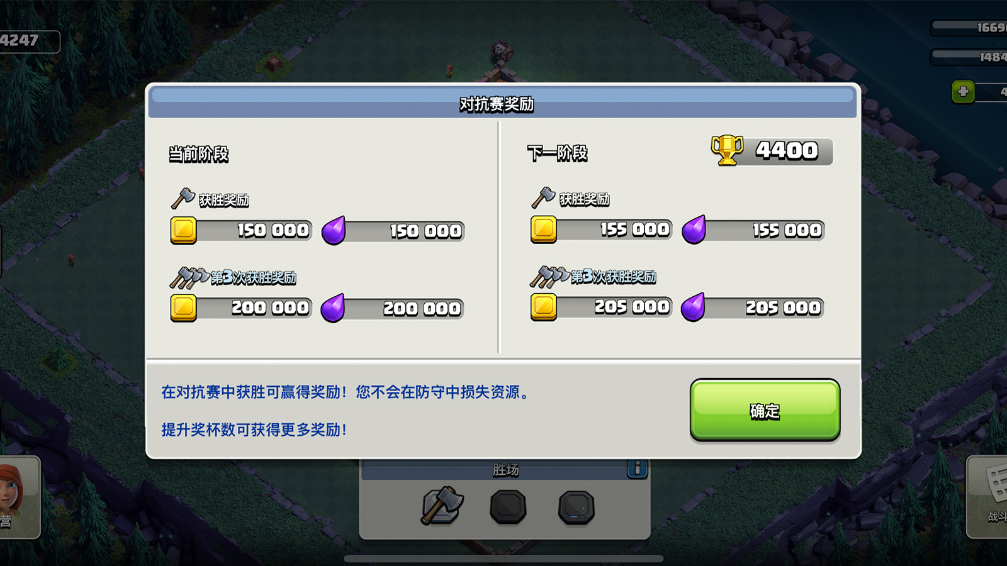Tap the green plus gem button
Image resolution: width=1007 pixels, height=566 pixels.
pyautogui.click(x=963, y=92)
